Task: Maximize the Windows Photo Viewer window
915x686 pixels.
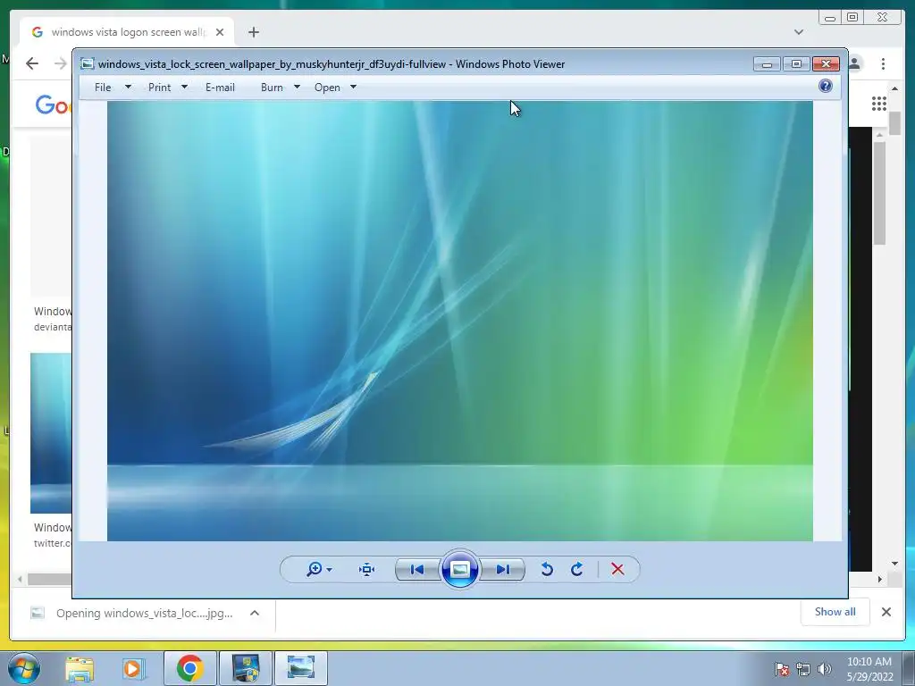Action: [x=796, y=63]
